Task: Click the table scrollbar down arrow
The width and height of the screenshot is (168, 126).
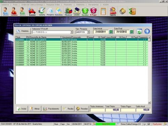Action: [x=149, y=102]
